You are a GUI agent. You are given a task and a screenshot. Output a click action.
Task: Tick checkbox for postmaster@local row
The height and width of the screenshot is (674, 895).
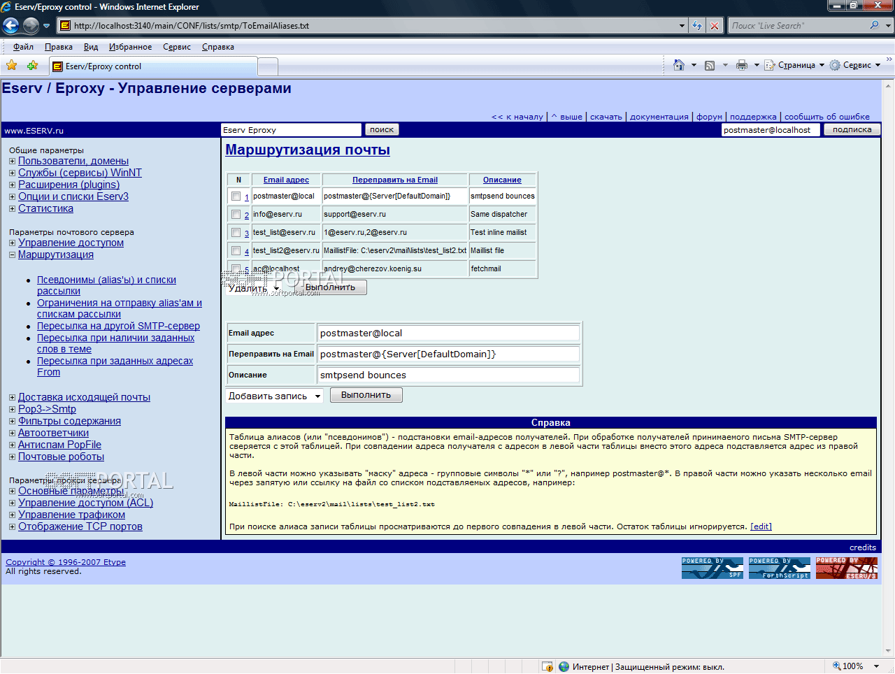tap(236, 196)
